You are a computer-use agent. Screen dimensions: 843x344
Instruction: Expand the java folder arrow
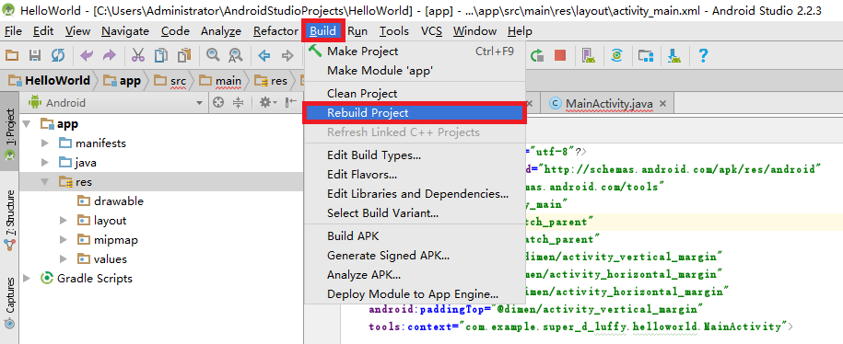(44, 163)
